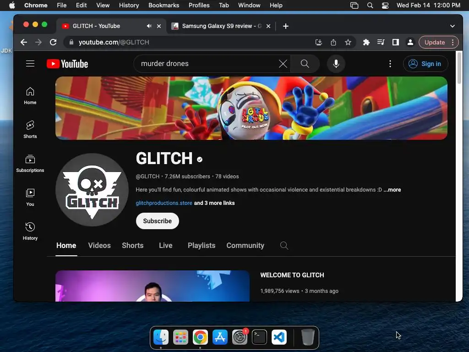The height and width of the screenshot is (352, 469).
Task: Go forward in browser history
Action: 38,42
